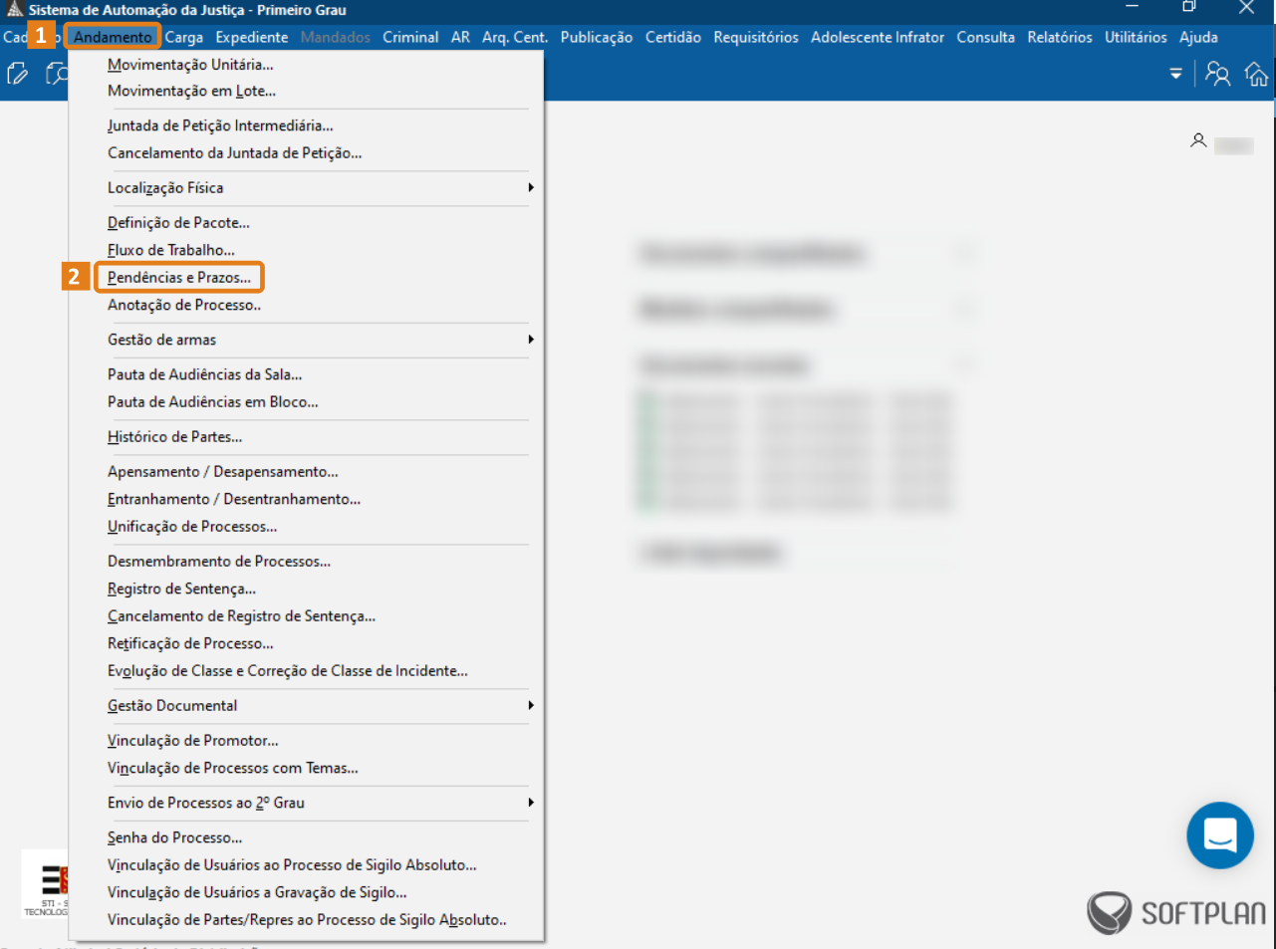This screenshot has width=1276, height=949.
Task: Click the user profile icon
Action: pyautogui.click(x=1198, y=141)
